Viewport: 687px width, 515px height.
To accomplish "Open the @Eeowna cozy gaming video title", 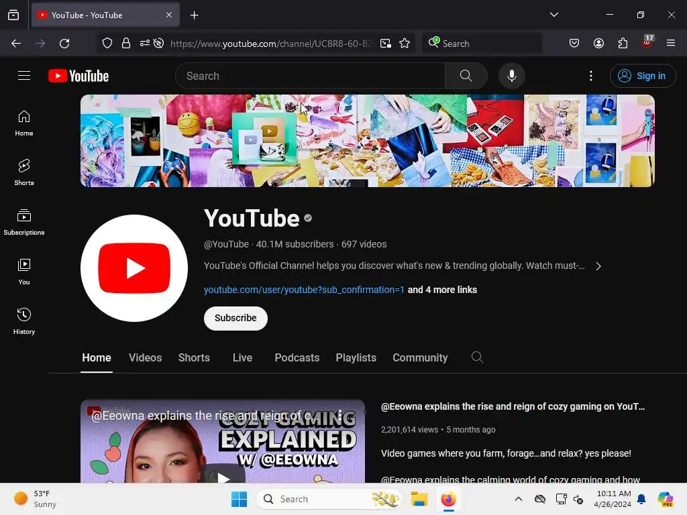I will click(x=513, y=406).
